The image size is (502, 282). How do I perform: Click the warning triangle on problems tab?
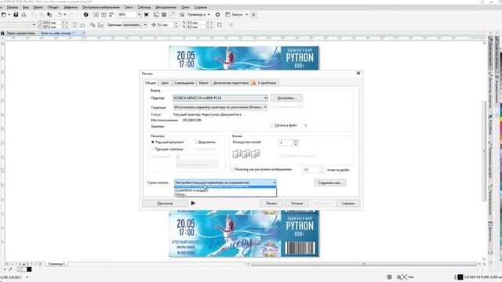[x=254, y=83]
